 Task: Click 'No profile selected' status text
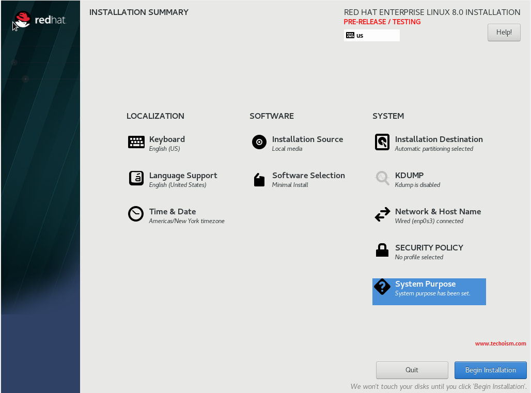(x=419, y=257)
